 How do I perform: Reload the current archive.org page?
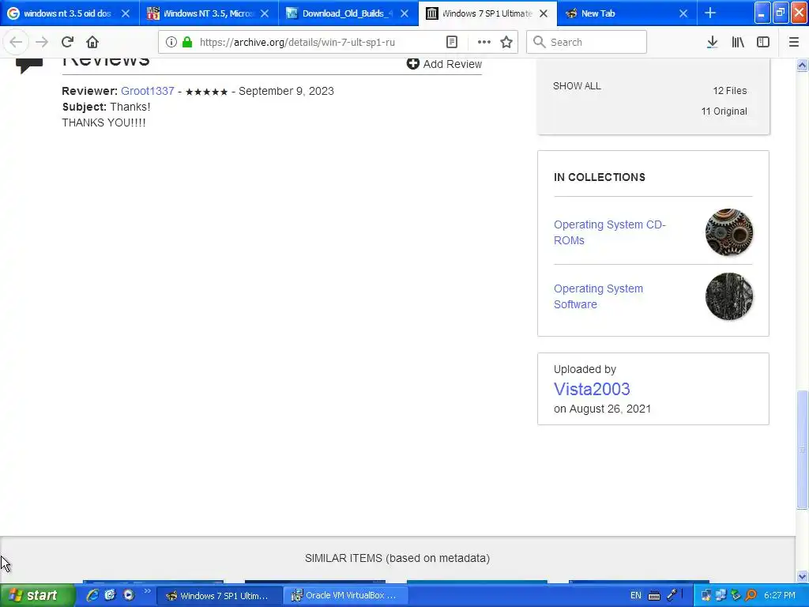67,42
